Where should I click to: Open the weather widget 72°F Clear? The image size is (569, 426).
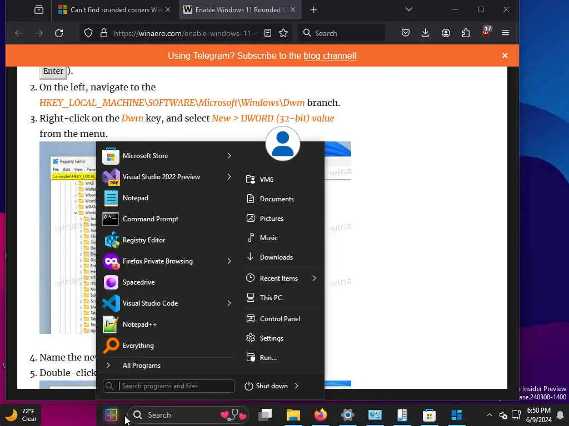pos(22,415)
